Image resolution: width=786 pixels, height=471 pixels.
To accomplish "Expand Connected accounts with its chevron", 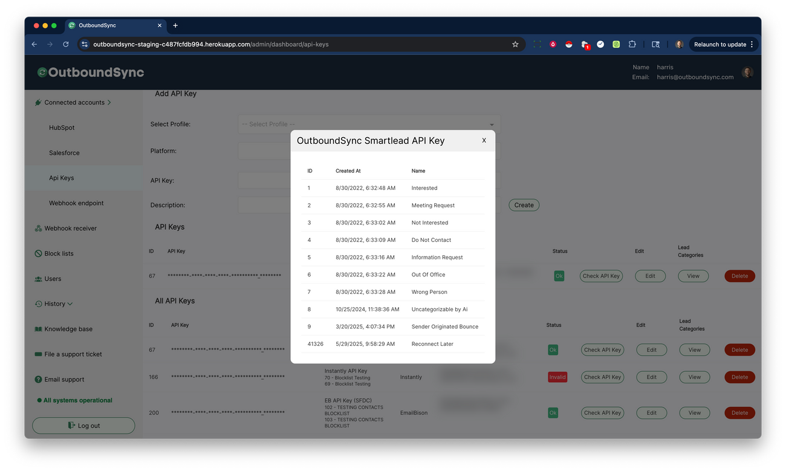I will (109, 102).
